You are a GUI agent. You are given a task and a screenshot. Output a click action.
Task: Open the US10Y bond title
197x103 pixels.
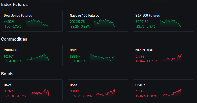tap(140, 85)
